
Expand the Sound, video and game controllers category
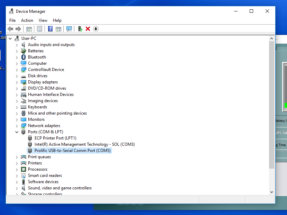[17, 188]
